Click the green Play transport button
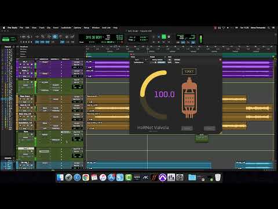 (x=163, y=37)
